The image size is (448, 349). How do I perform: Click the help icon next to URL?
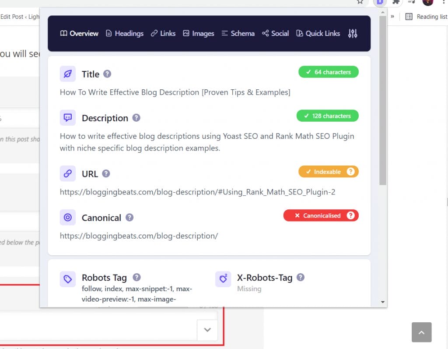(x=106, y=174)
